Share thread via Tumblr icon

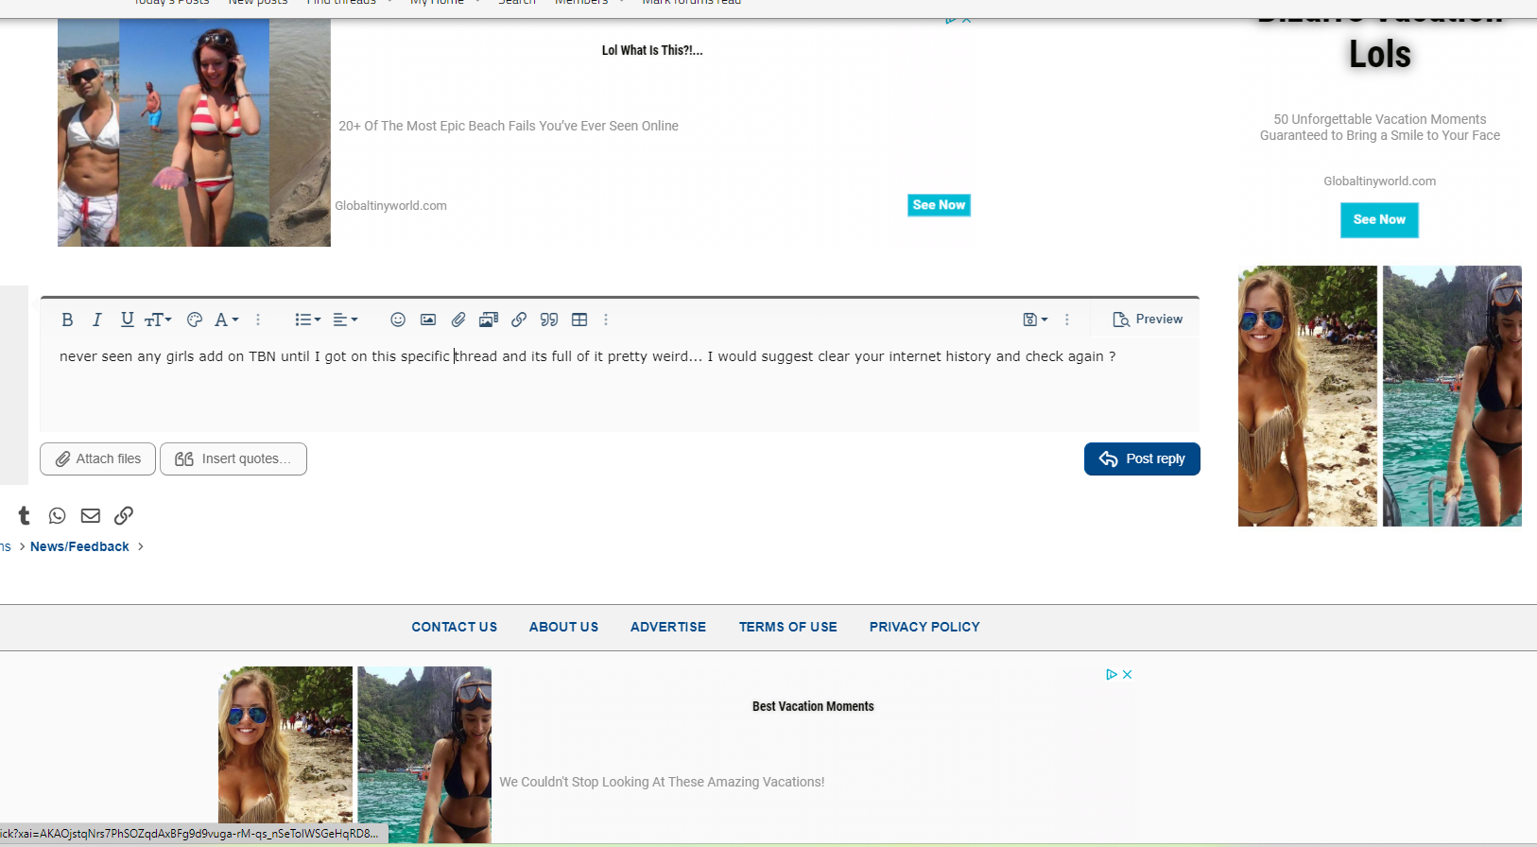click(x=25, y=515)
